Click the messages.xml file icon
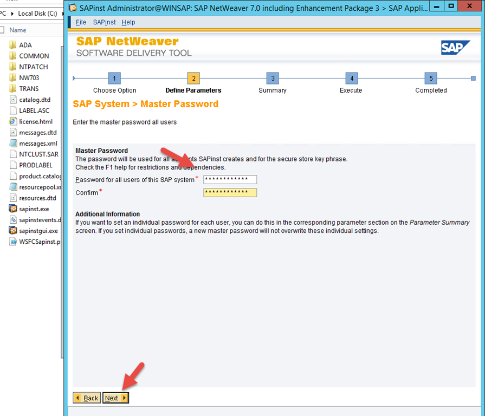The width and height of the screenshot is (485, 416). (x=13, y=144)
